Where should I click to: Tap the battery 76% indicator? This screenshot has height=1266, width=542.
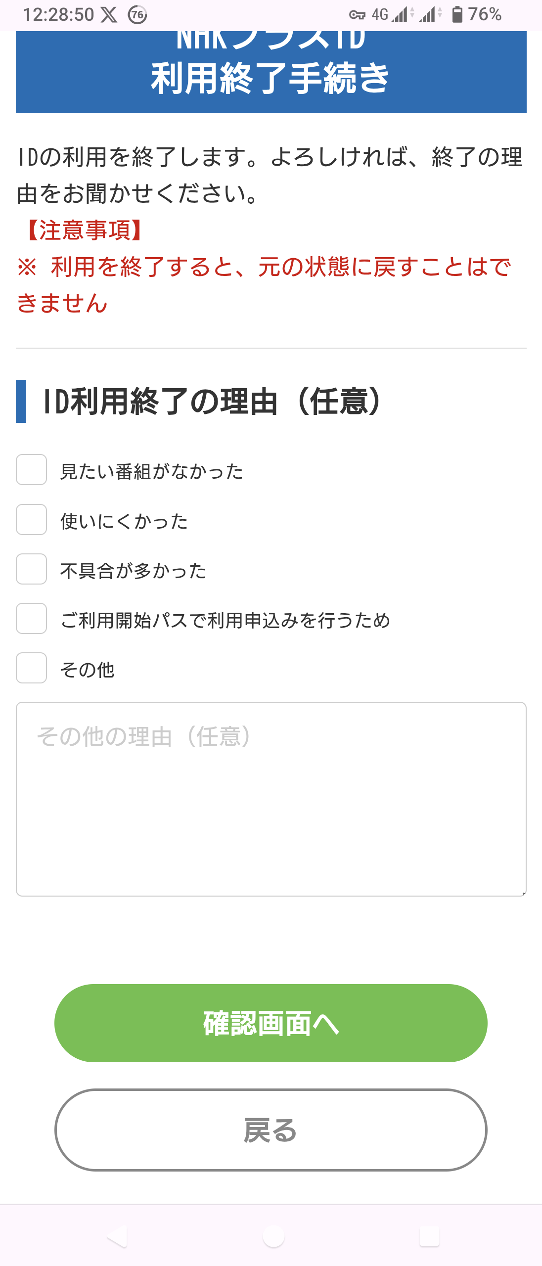pos(477,14)
